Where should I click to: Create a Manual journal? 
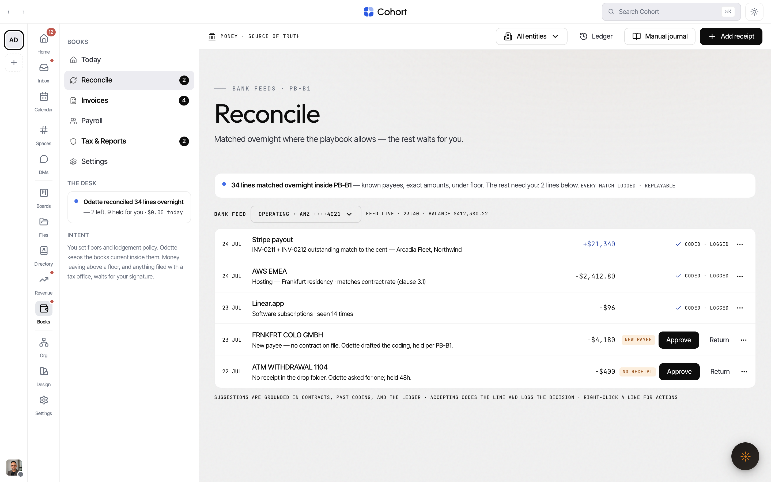point(659,36)
